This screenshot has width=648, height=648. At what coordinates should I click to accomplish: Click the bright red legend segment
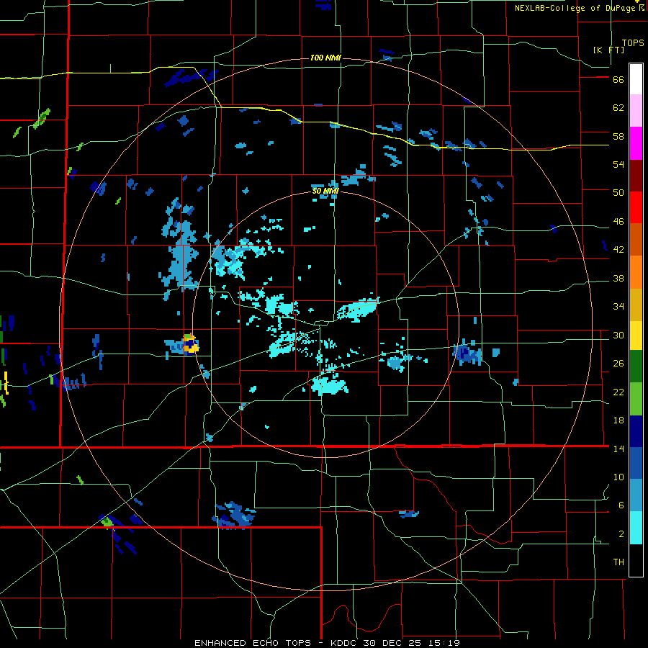coord(636,207)
